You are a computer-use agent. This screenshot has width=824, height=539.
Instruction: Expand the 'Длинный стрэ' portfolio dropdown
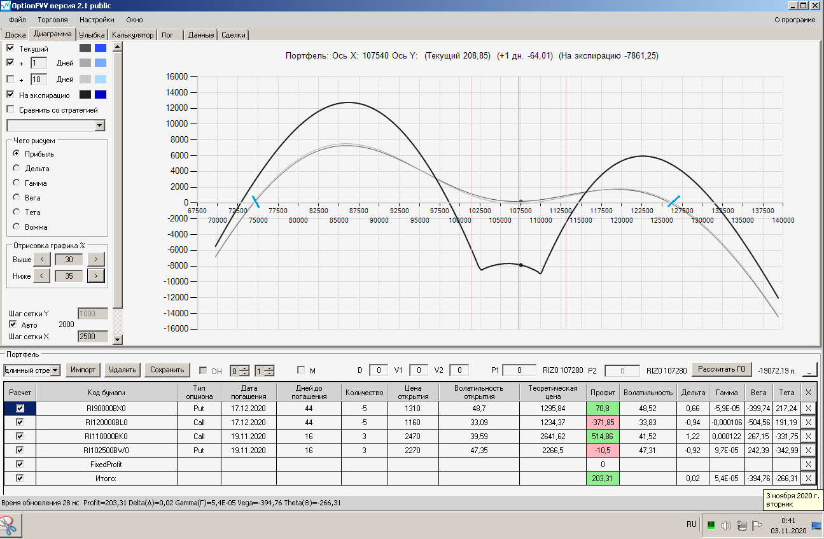click(x=55, y=370)
